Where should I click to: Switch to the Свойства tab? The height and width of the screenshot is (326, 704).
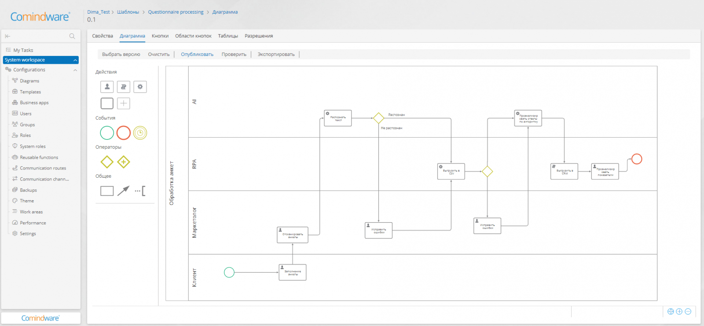tap(103, 36)
